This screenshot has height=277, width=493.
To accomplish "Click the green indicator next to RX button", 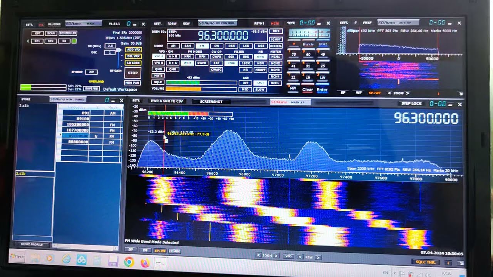I will pos(74,41).
